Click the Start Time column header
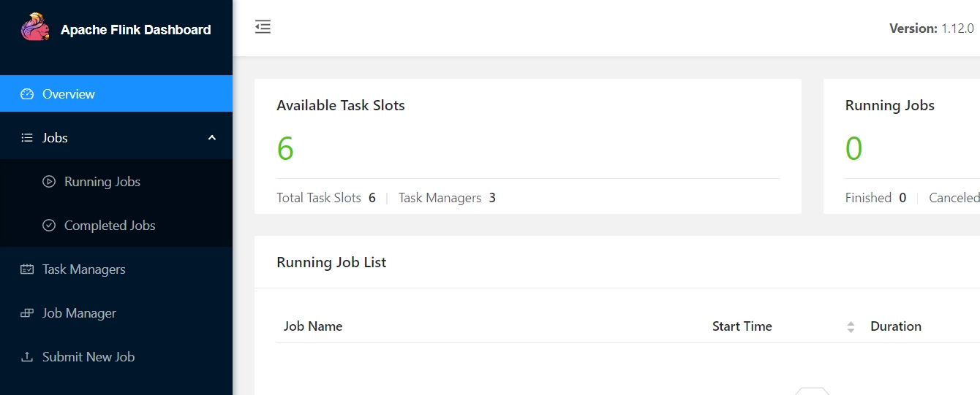This screenshot has height=395, width=980. pyautogui.click(x=742, y=326)
